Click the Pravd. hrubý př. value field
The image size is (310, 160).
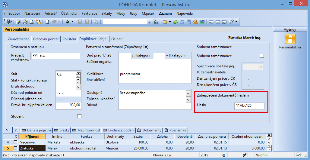(x=68, y=105)
